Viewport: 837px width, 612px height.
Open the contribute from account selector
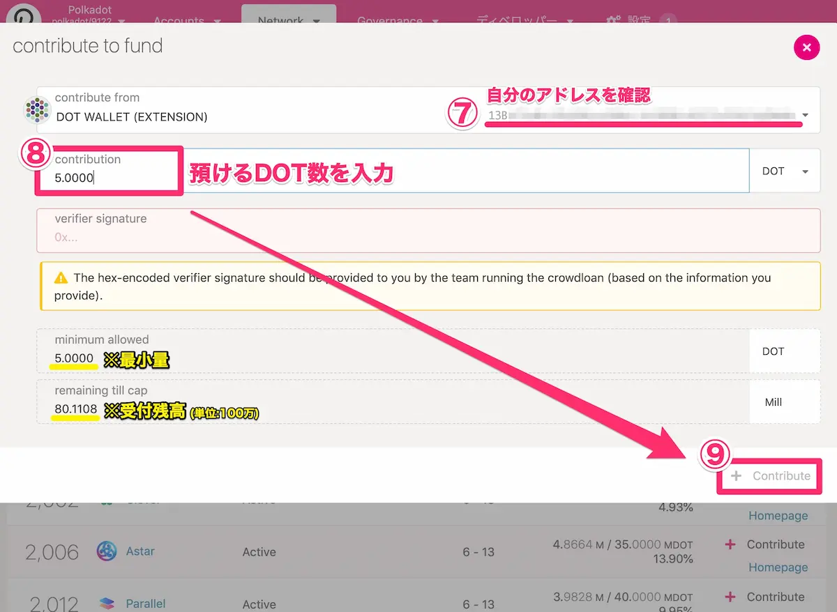(x=428, y=110)
